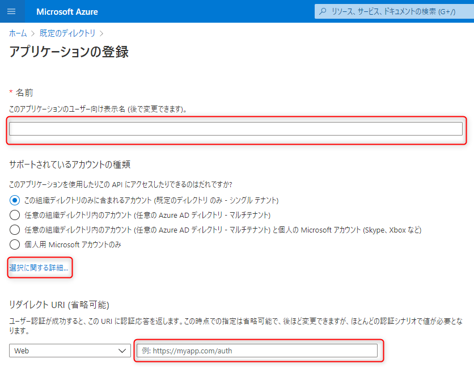Select single tenant account option
Screen dimensions: 474x367
(x=15, y=200)
